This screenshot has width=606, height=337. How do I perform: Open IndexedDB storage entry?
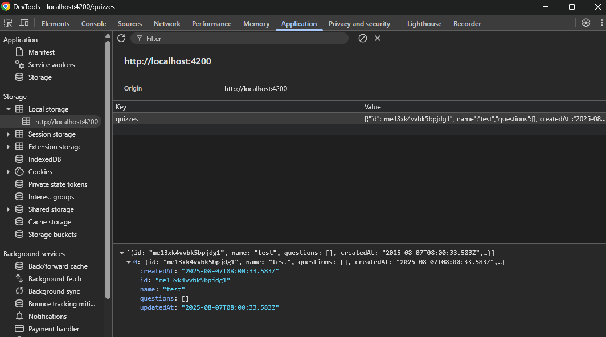[44, 159]
